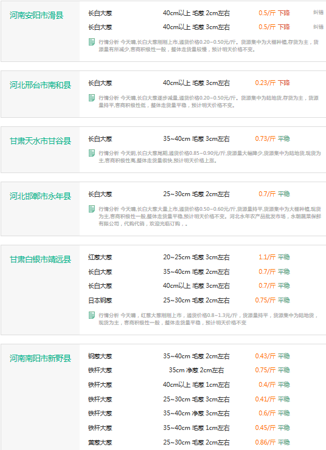Viewport: 326px width, 450px height.
Task: Open the 河北邢台市南和县 region link
Action: click(40, 85)
